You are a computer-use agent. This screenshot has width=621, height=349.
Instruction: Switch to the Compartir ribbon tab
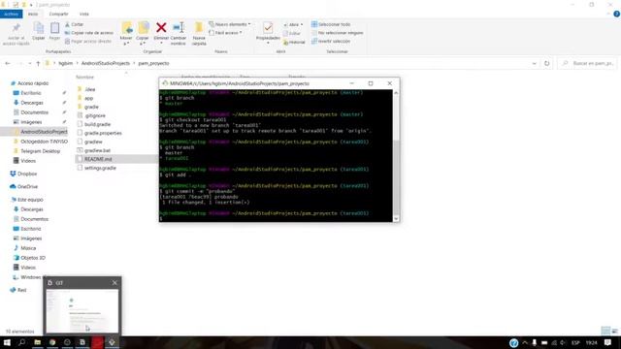click(x=58, y=14)
